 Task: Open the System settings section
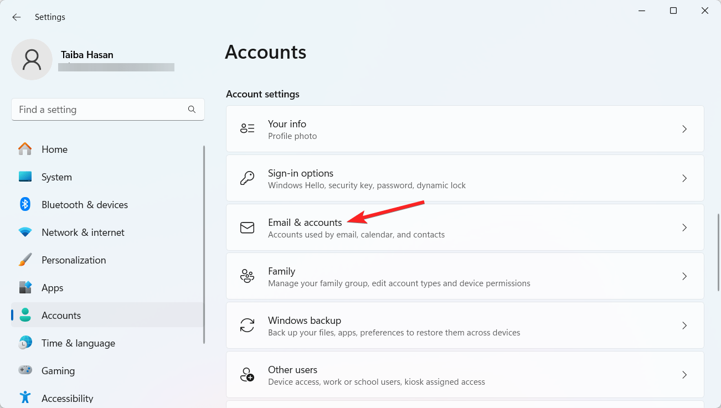tap(56, 177)
